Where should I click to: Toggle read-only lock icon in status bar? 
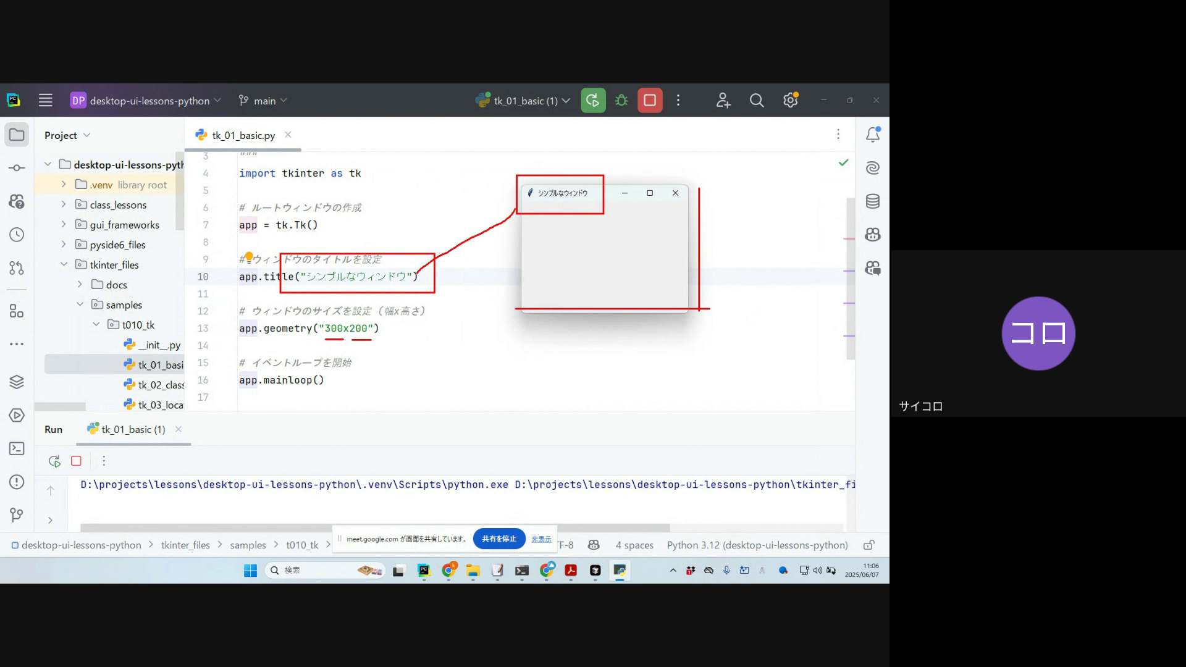tap(868, 545)
